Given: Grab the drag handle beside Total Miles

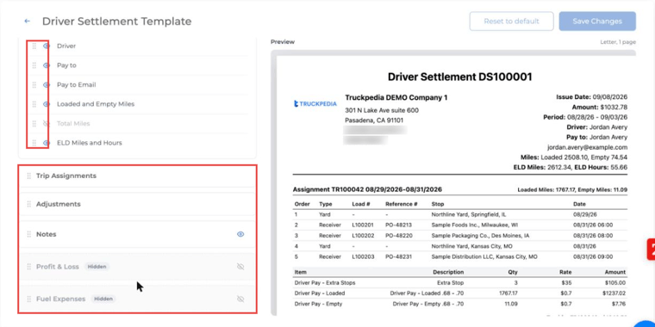Looking at the screenshot, I should click(x=34, y=124).
